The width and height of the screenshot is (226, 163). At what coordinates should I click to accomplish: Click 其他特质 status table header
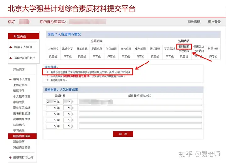point(213,49)
